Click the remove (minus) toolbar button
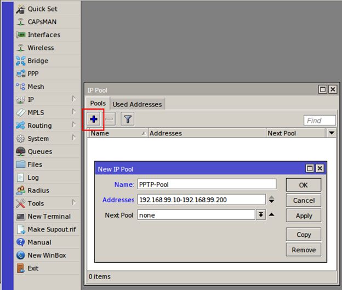342x290 pixels. pos(109,119)
